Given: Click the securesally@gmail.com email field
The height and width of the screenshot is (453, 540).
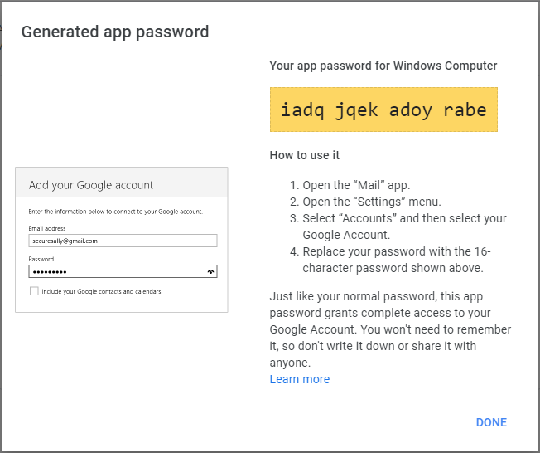Looking at the screenshot, I should click(x=123, y=241).
